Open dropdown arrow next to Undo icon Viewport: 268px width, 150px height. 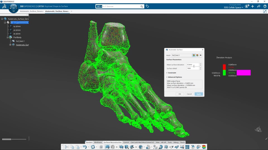point(88,147)
